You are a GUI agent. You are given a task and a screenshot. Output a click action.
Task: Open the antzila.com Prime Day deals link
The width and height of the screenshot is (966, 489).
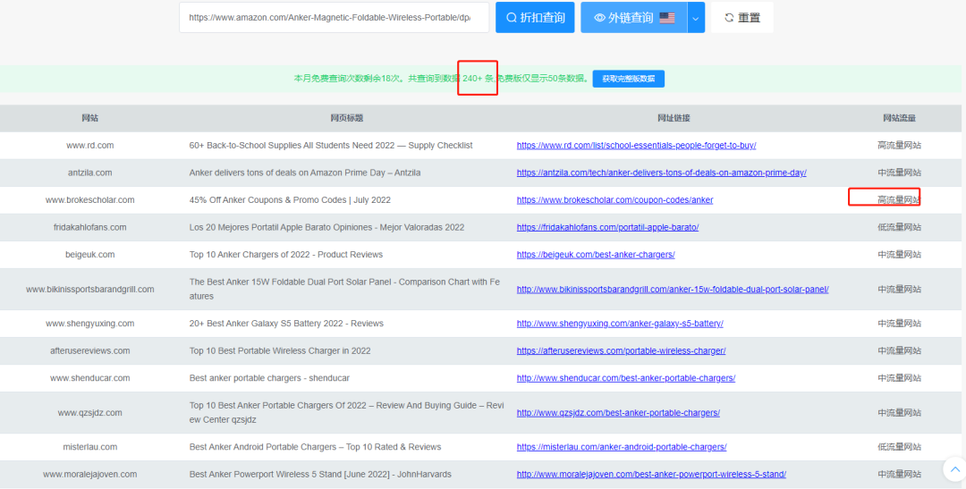pos(661,173)
